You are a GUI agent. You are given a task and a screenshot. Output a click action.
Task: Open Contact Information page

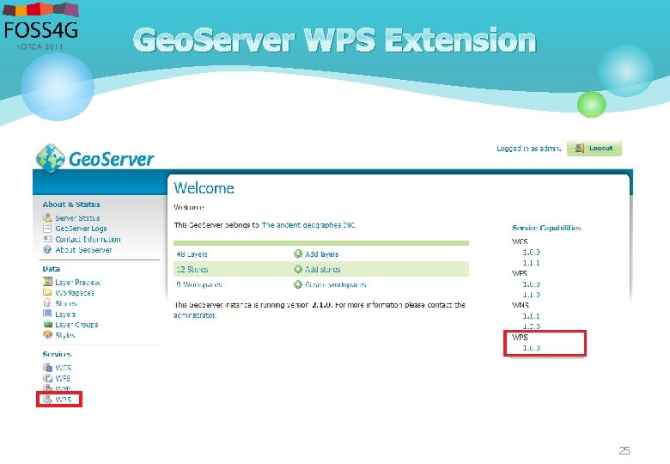click(x=88, y=239)
